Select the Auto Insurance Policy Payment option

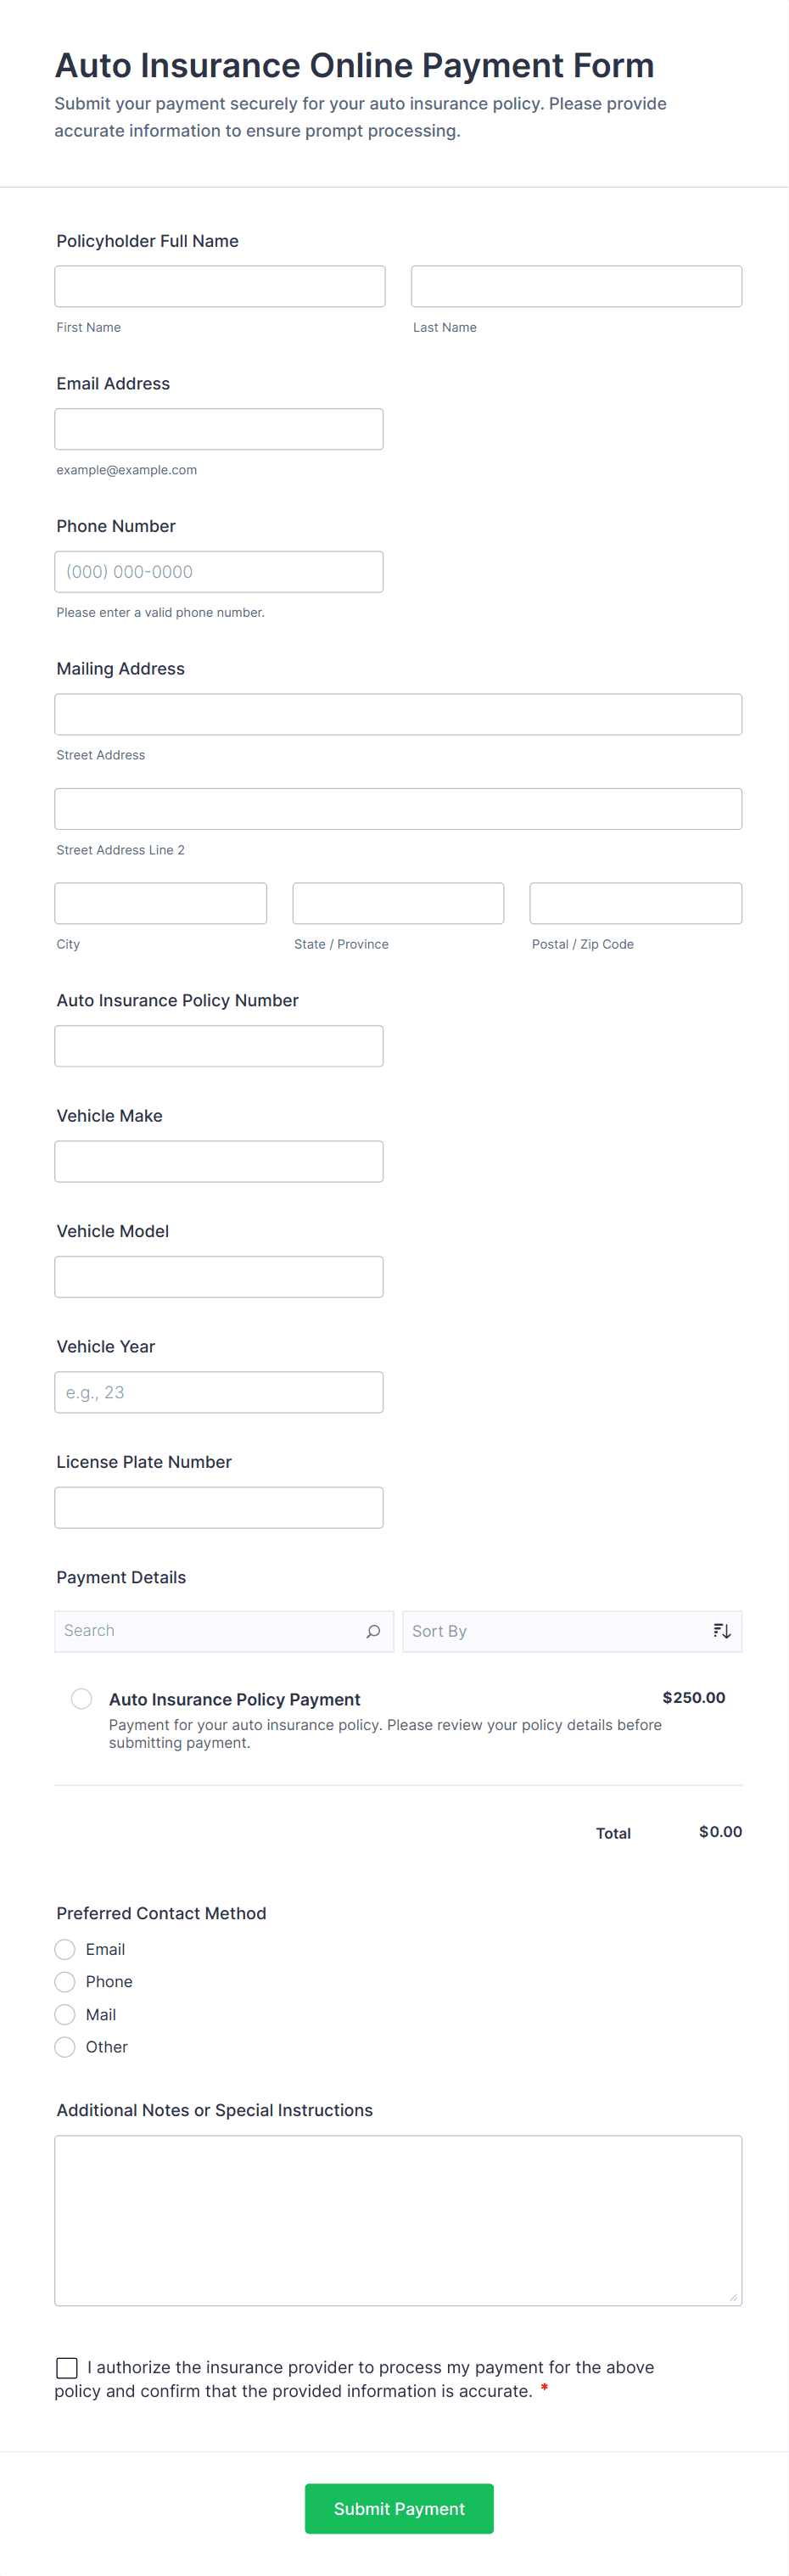pyautogui.click(x=81, y=1698)
